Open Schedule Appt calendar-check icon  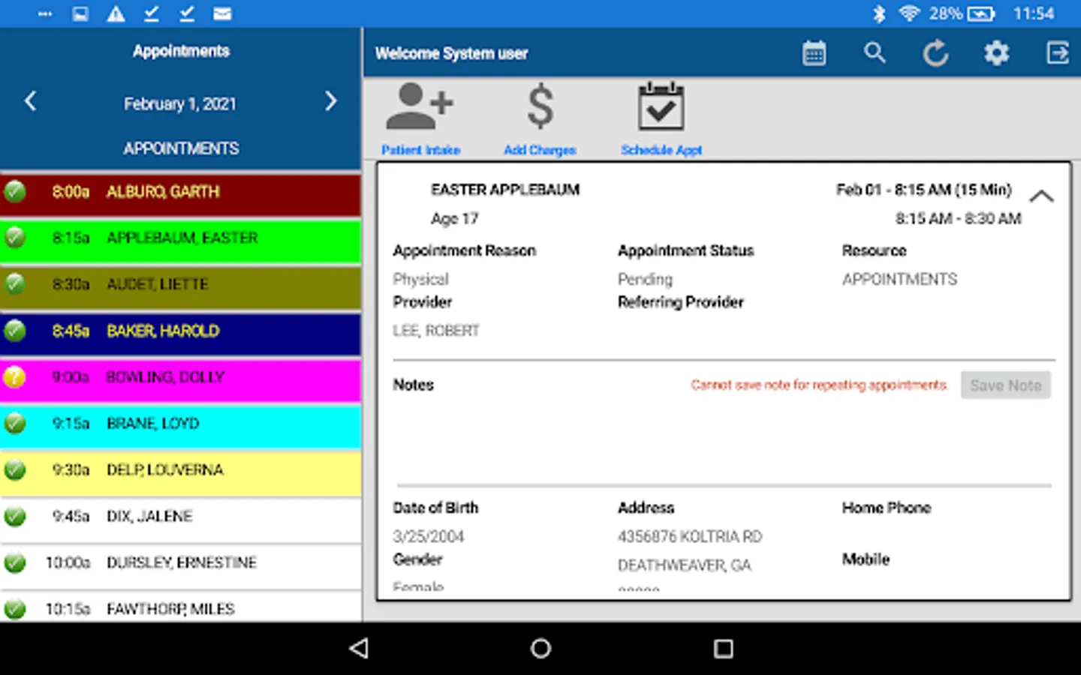pos(661,106)
